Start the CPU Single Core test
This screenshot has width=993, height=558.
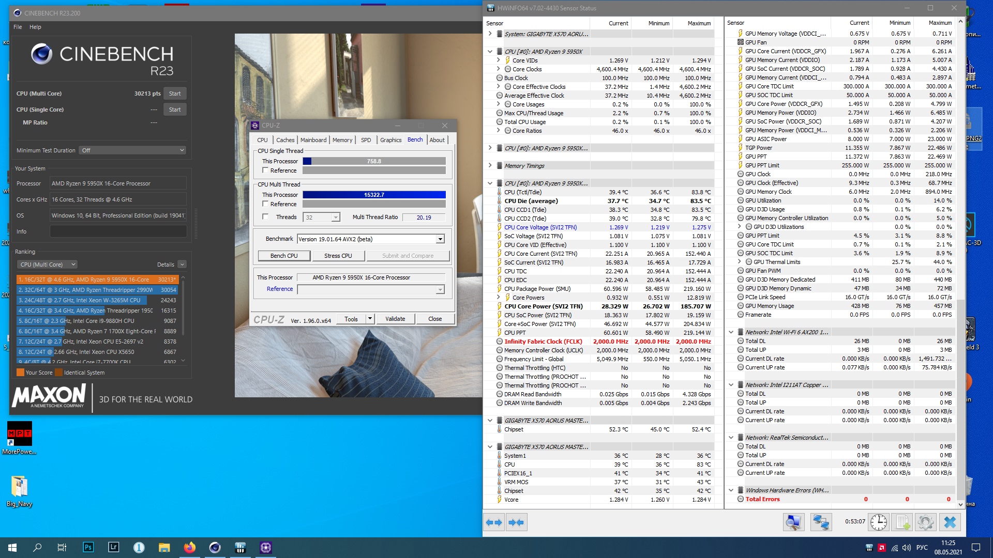pyautogui.click(x=175, y=110)
